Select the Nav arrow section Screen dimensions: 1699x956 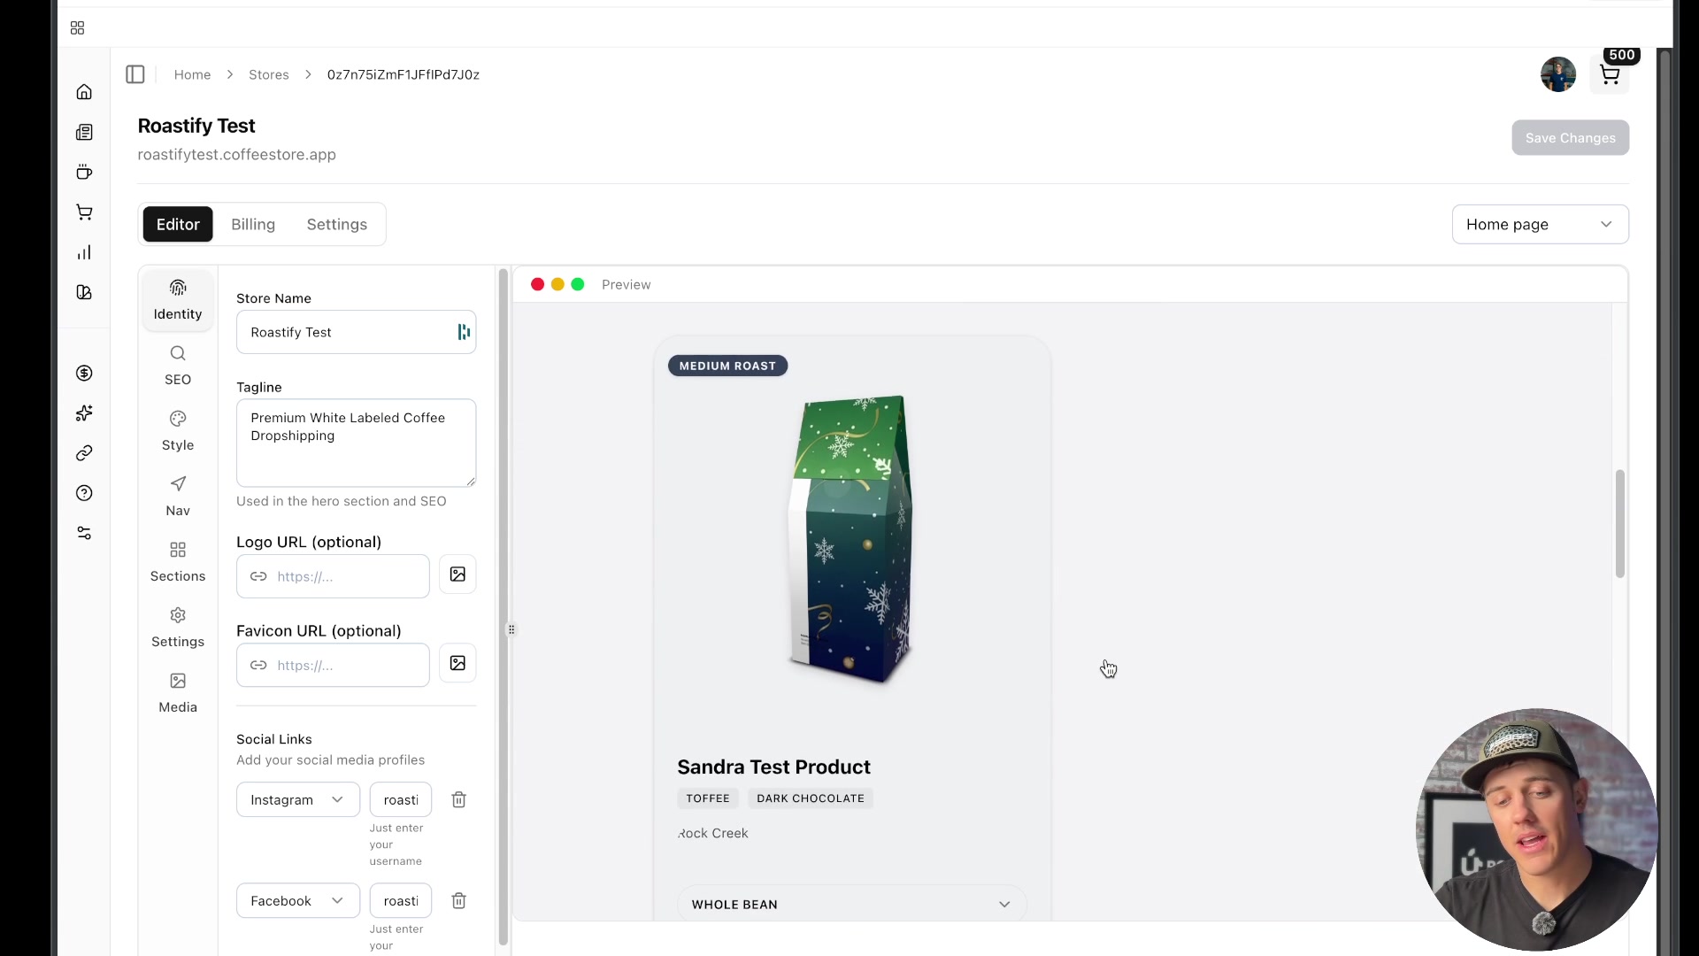(x=178, y=496)
